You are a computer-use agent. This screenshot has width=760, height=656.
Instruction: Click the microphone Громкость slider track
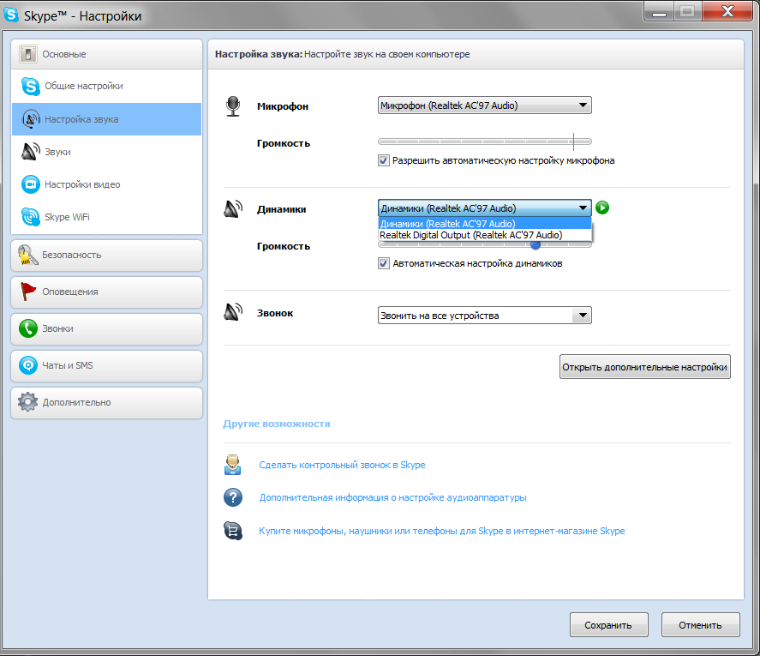click(485, 141)
